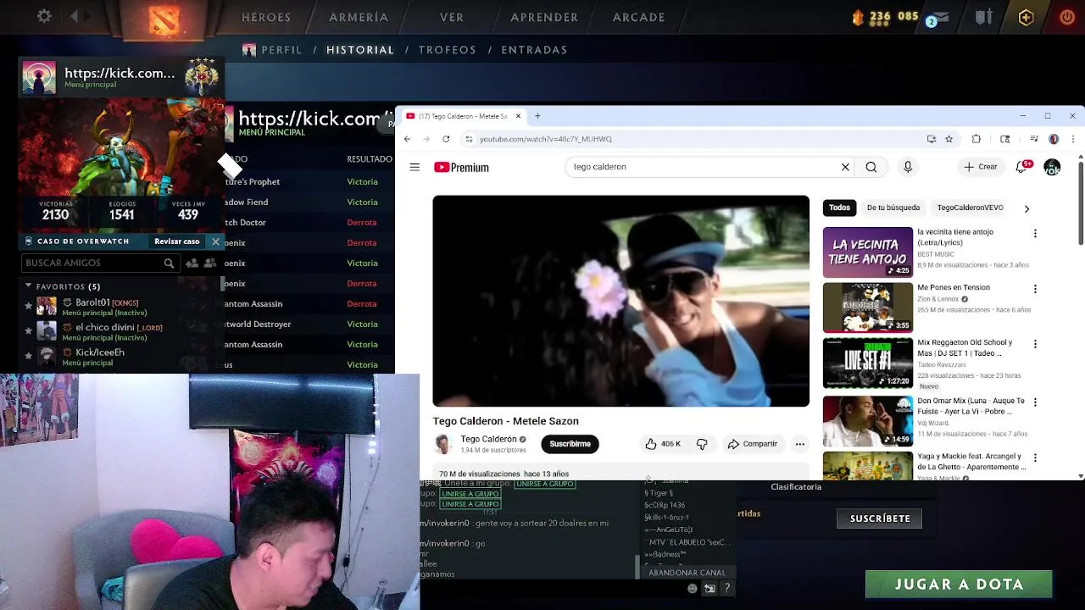
Task: Click the chat help question mark icon
Action: pos(726,588)
